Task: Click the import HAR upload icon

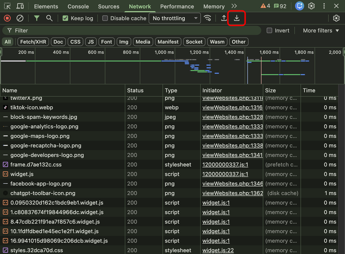Action: (224, 18)
